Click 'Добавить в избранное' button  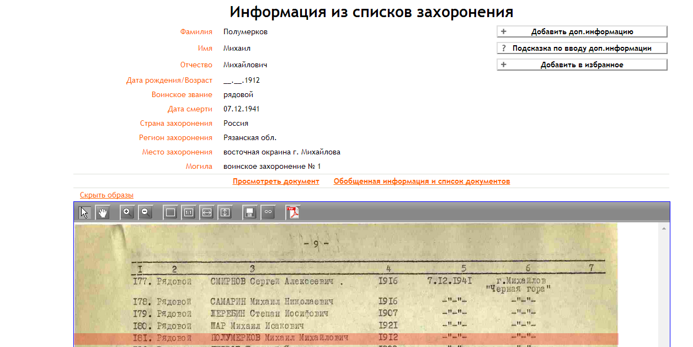coord(582,65)
